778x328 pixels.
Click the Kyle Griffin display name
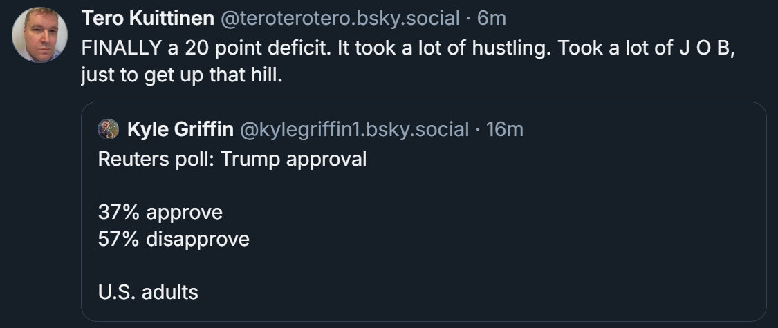[x=180, y=128]
